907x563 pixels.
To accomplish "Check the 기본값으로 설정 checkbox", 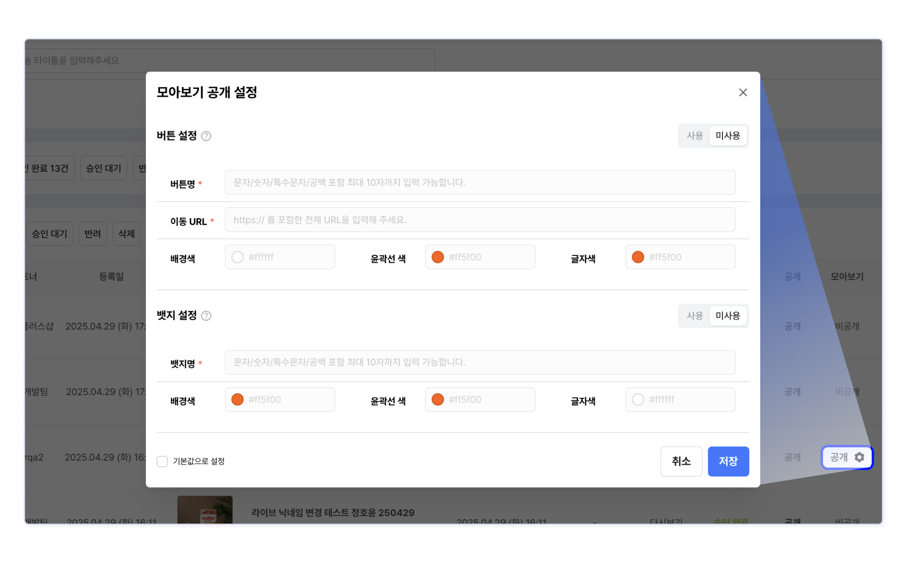I will 162,461.
